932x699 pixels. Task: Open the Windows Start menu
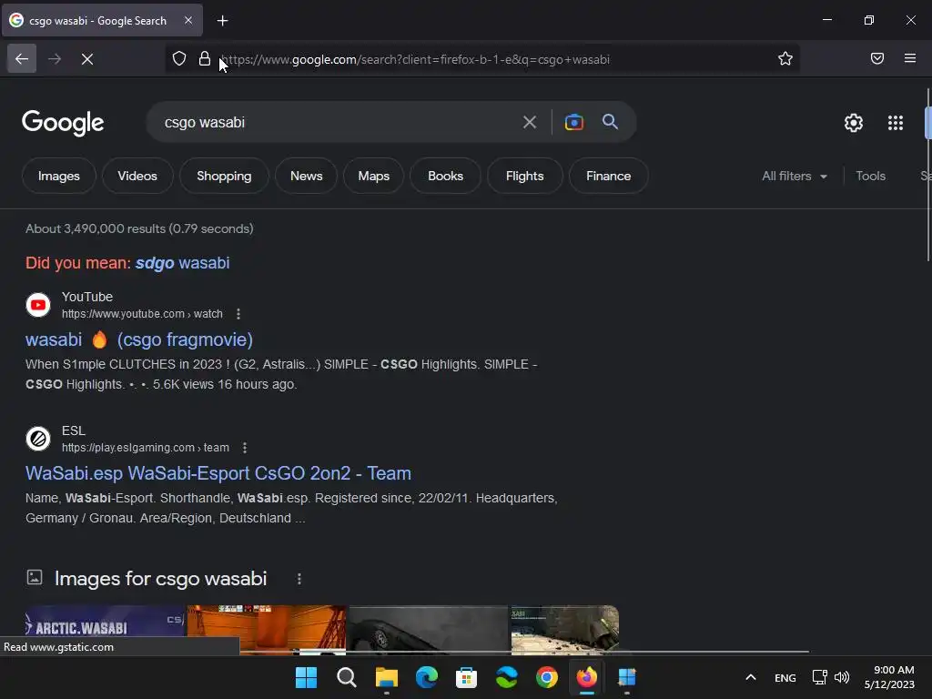click(x=306, y=677)
